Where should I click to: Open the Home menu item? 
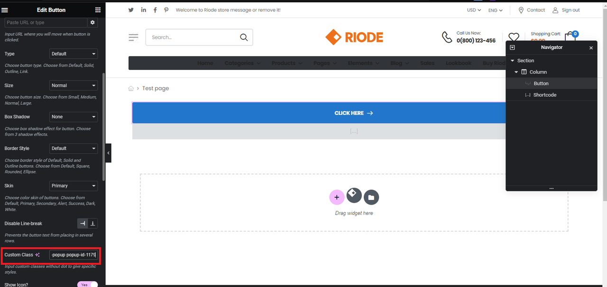coord(205,63)
